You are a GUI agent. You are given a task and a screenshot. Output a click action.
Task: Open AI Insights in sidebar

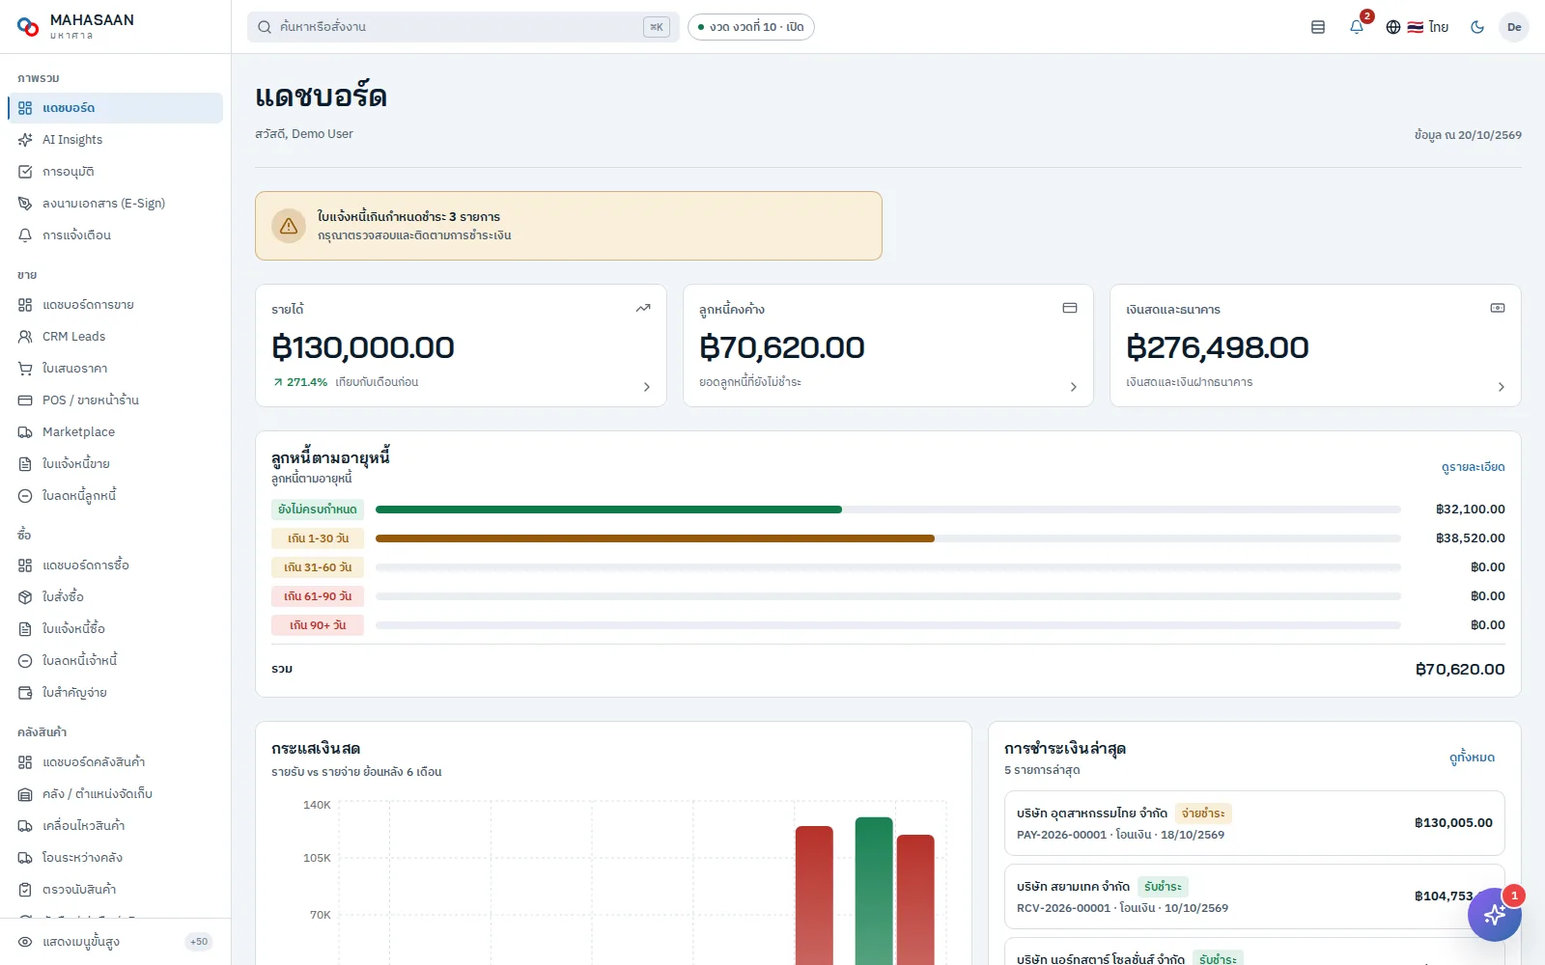tap(115, 140)
